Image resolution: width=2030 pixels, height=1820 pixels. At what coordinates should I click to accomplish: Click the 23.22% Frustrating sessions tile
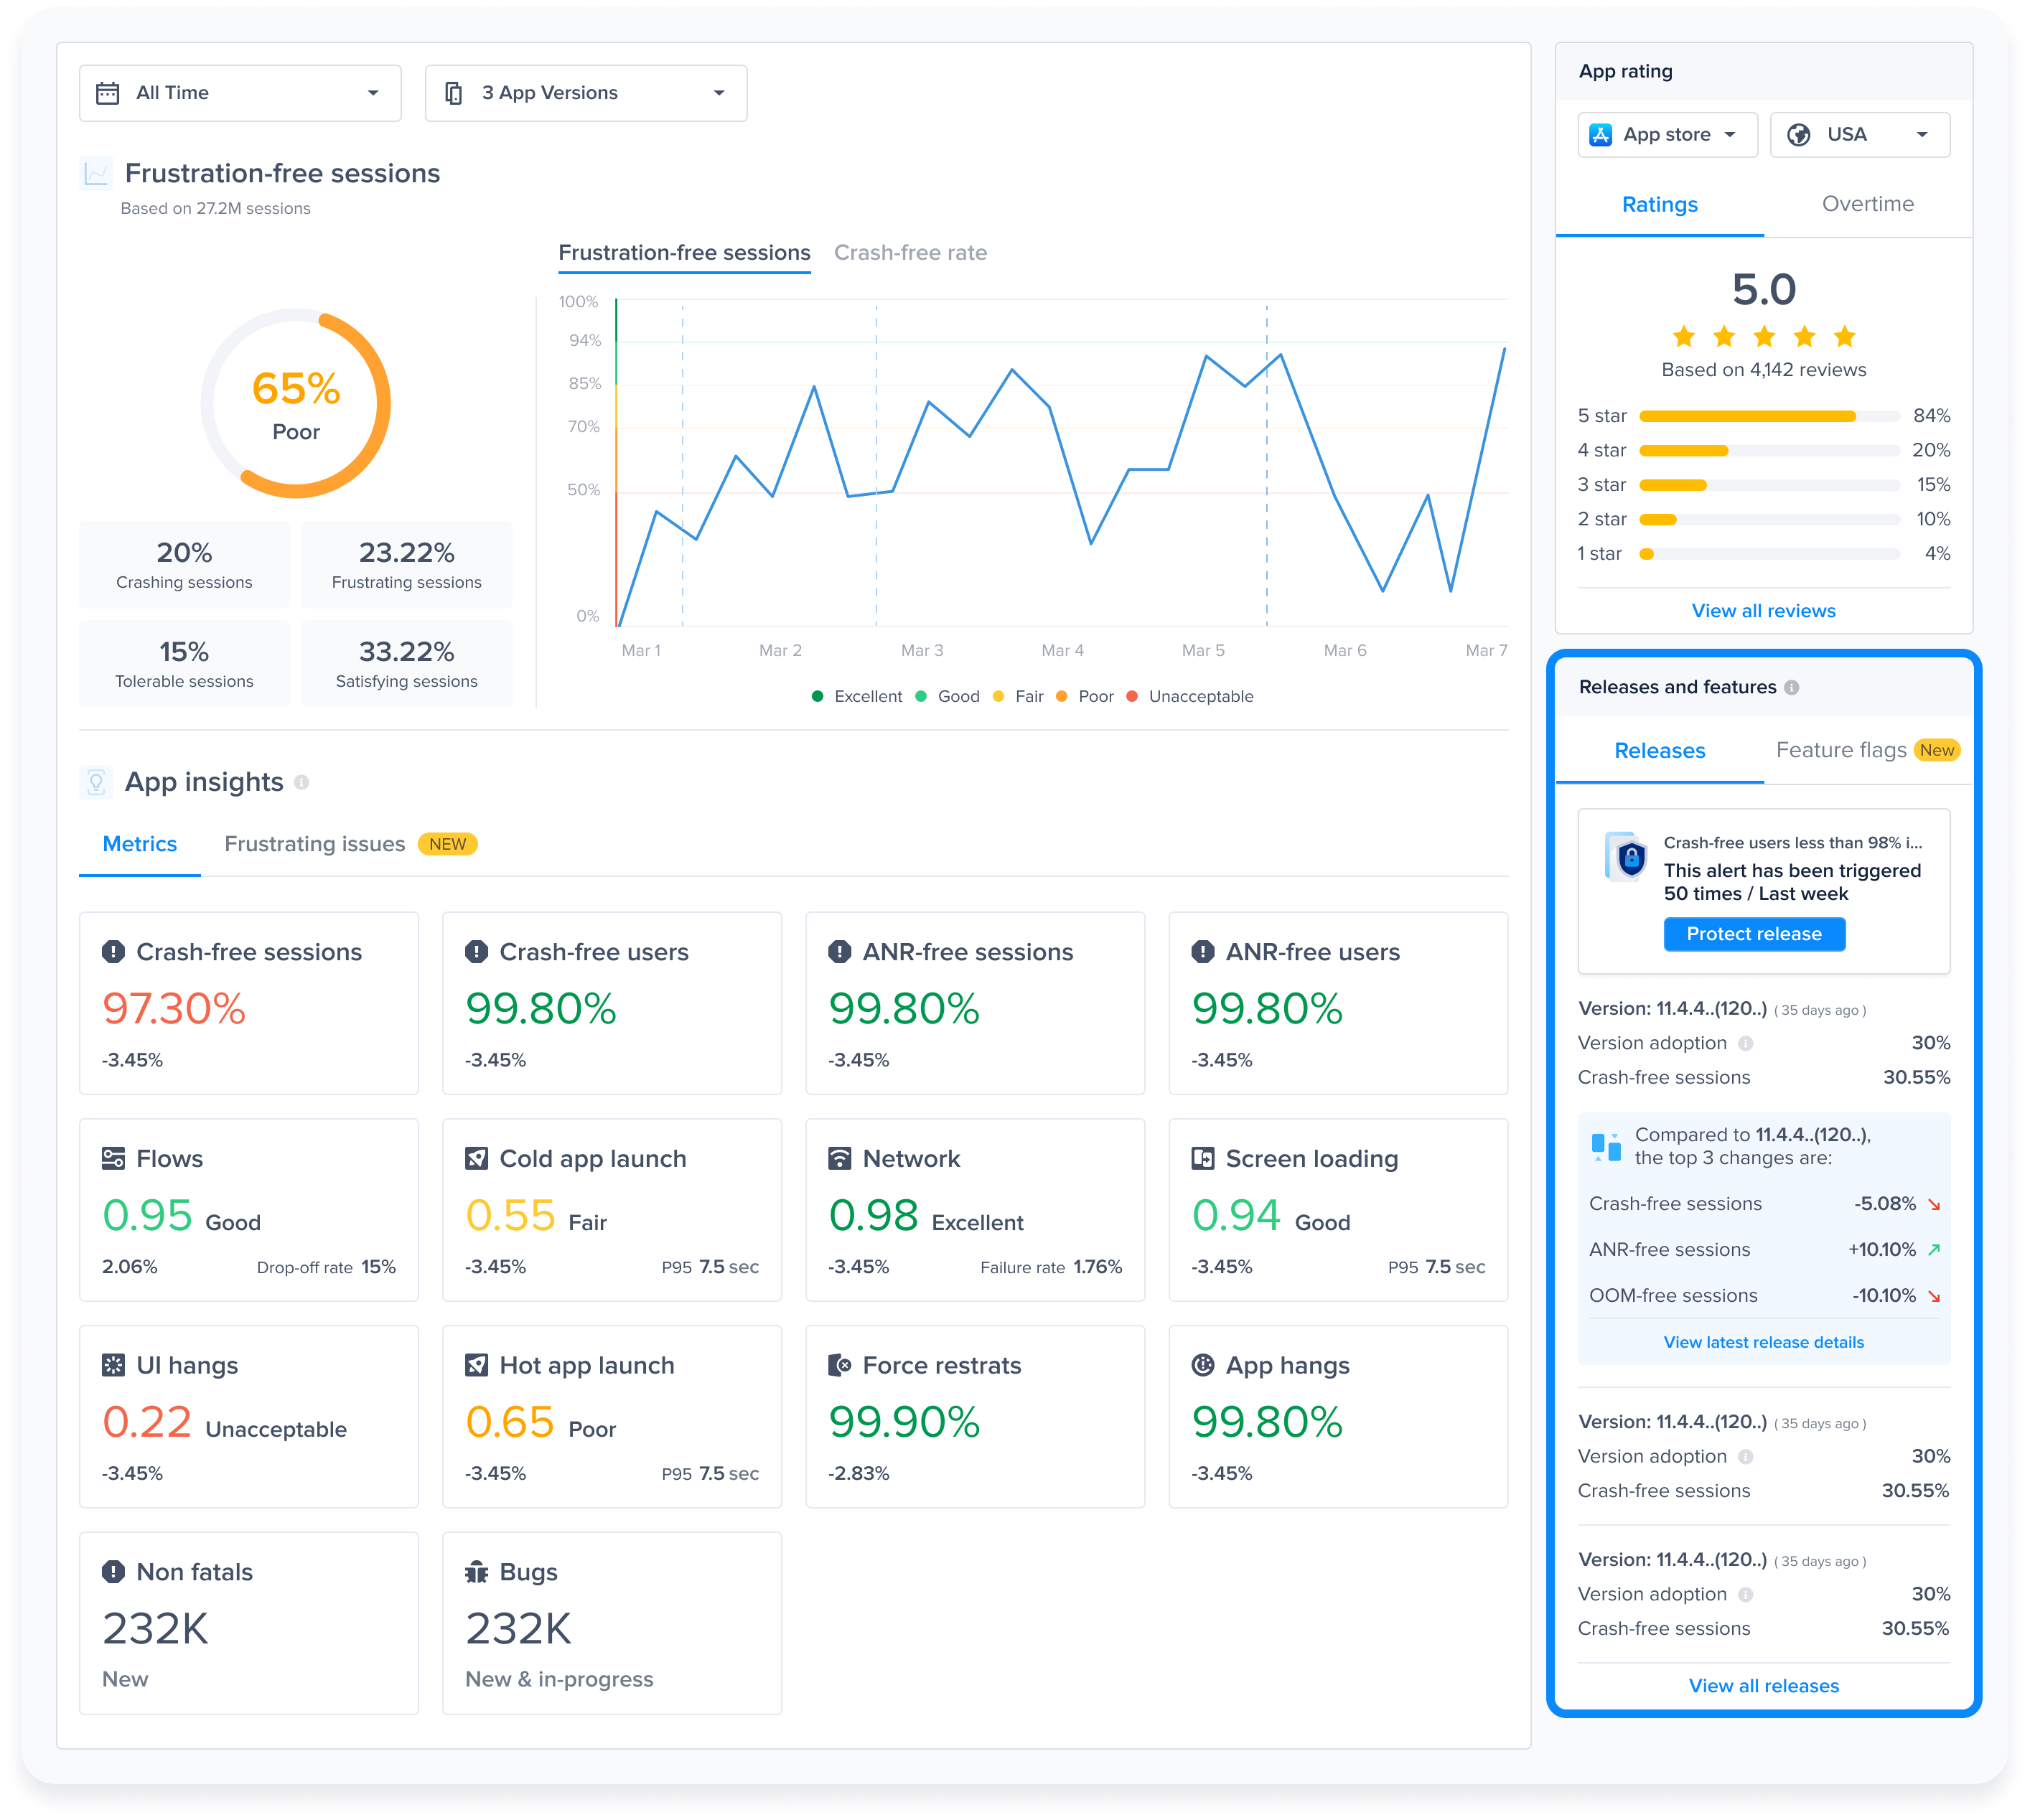pyautogui.click(x=406, y=565)
